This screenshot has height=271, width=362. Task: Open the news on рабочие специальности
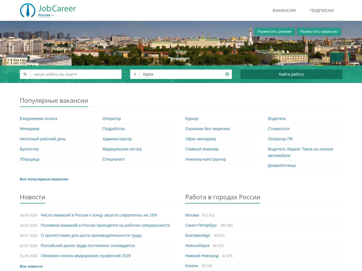(105, 225)
